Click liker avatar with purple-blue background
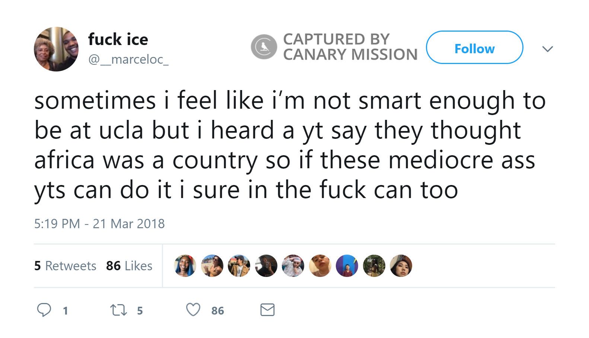Image resolution: width=589 pixels, height=338 pixels. [347, 266]
